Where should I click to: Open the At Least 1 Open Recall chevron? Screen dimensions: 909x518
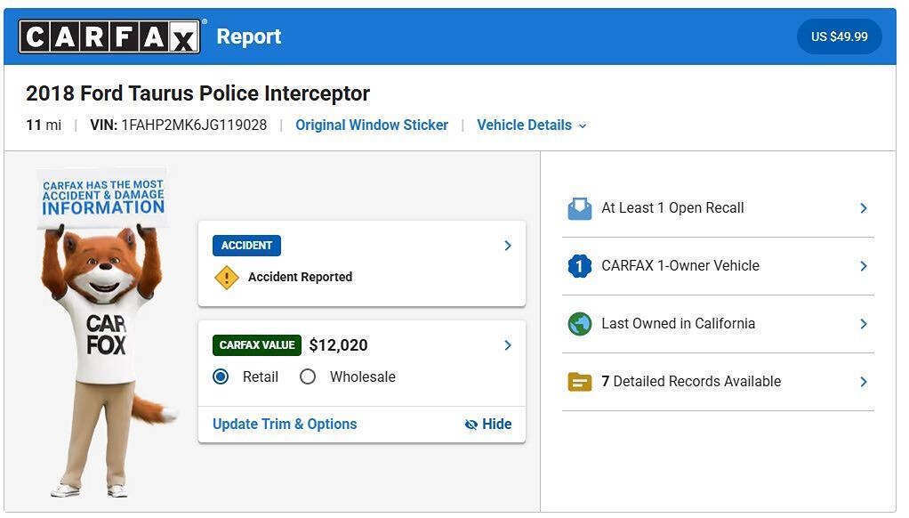click(864, 208)
